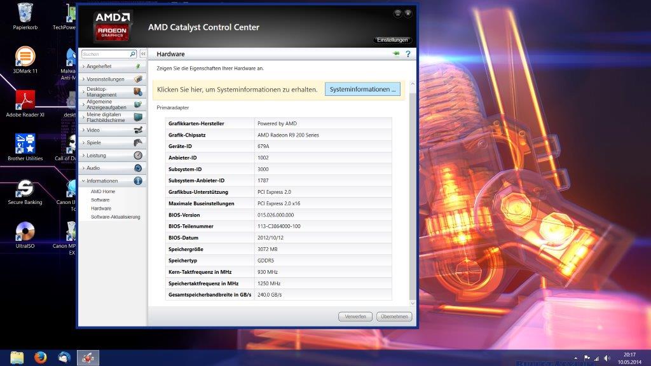Click the Speichertaktfrequenz value 1250 MHz

tap(269, 283)
